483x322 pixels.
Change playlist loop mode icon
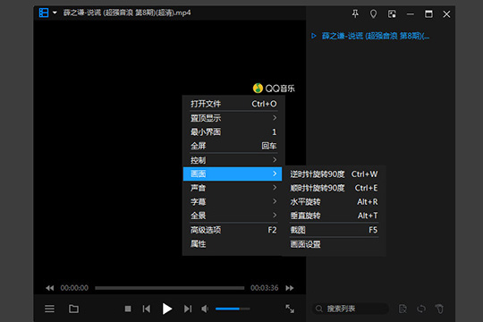click(x=421, y=309)
